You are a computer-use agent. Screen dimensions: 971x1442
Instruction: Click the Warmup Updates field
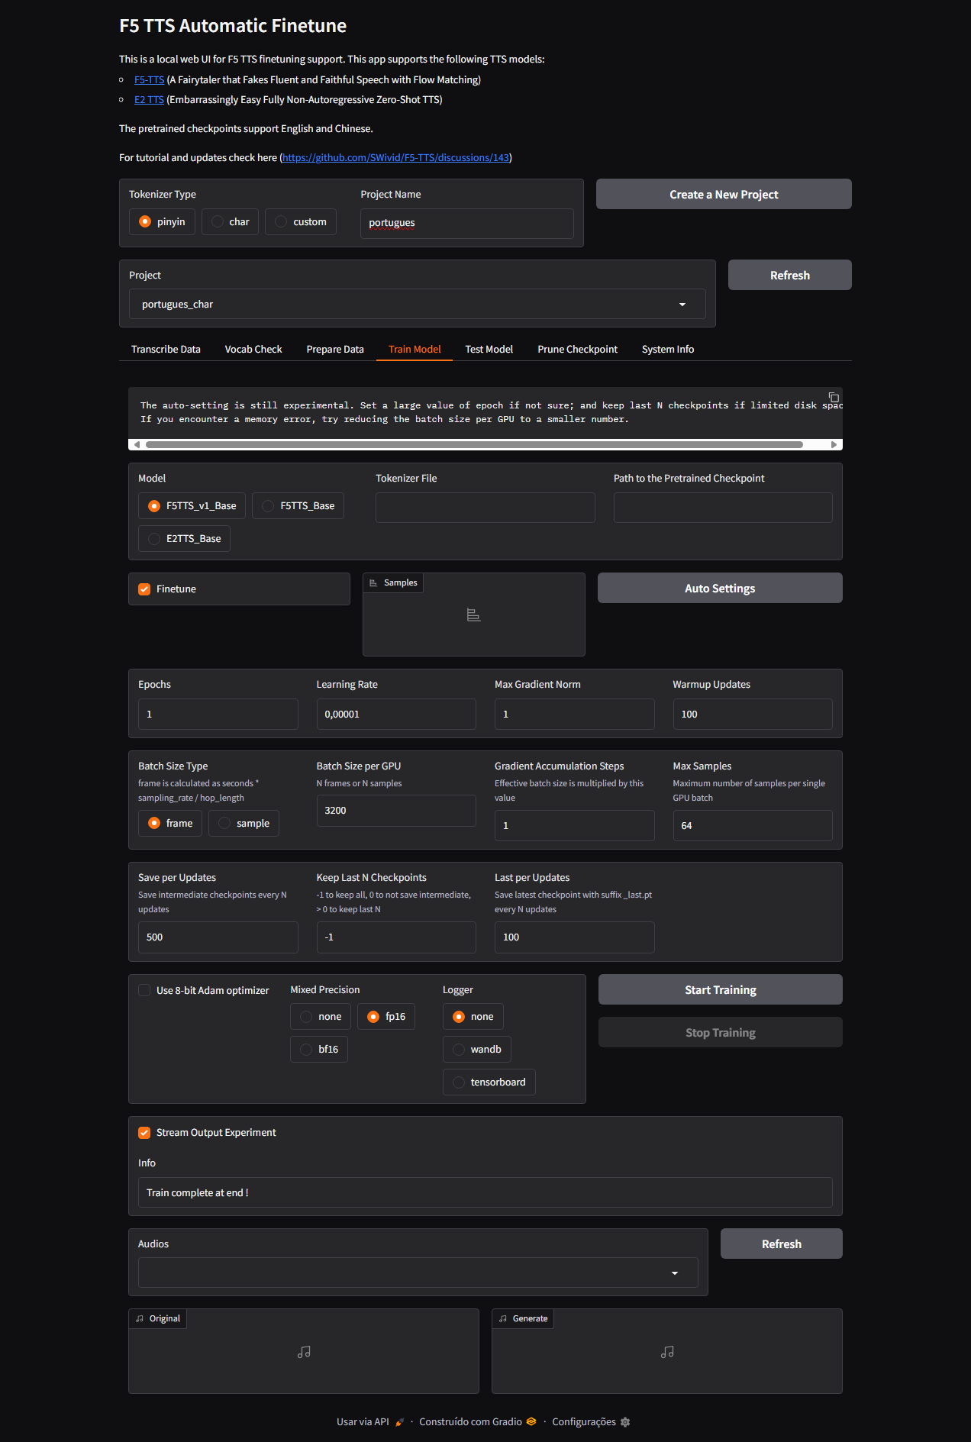pos(753,714)
